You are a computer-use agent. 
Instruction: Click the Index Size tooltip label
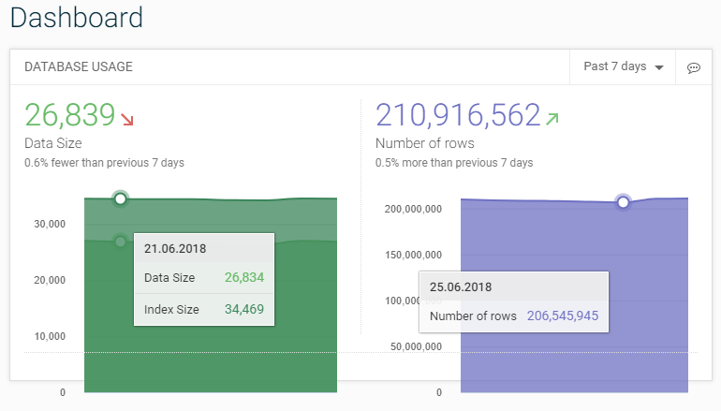coord(171,309)
